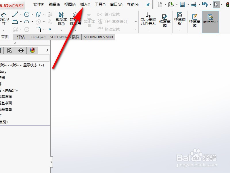Open the New document dropdown arrow
The width and height of the screenshot is (230, 173).
coord(166,5)
